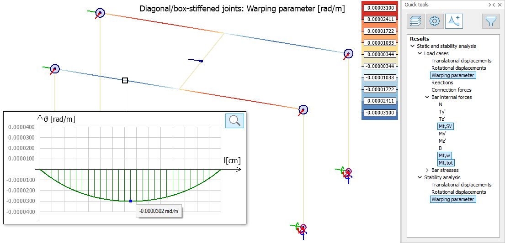Click the ϑ [rad/m] axis label
The height and width of the screenshot is (243, 505).
[x=59, y=119]
